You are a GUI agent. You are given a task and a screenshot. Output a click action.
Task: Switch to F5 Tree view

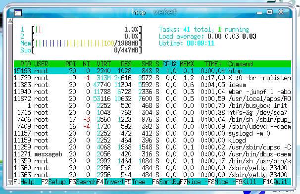(138, 182)
